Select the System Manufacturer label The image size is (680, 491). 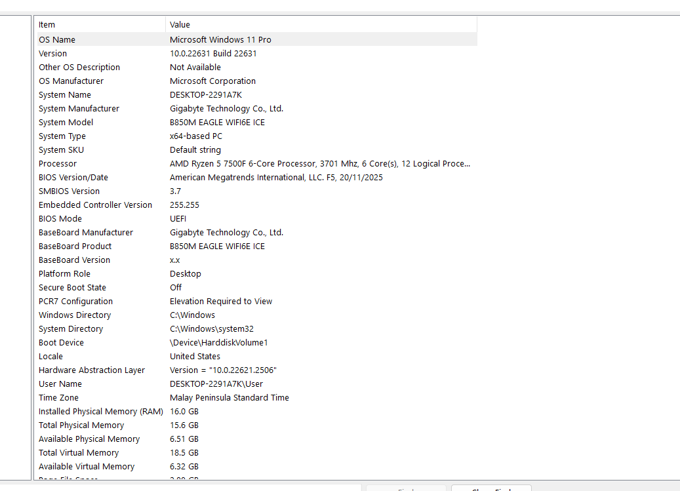(x=79, y=109)
